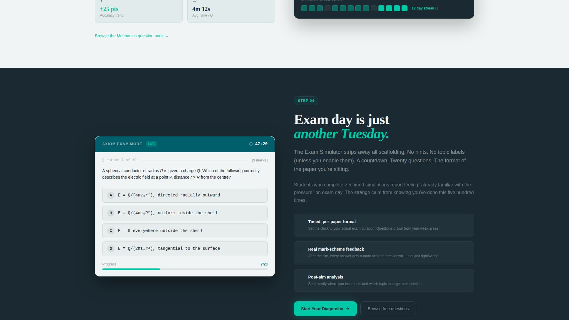569x320 pixels.
Task: Click the Avg. time / Q caption
Action: click(x=202, y=15)
